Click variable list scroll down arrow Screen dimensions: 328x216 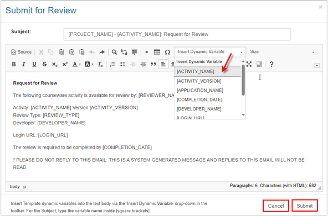pos(243,115)
